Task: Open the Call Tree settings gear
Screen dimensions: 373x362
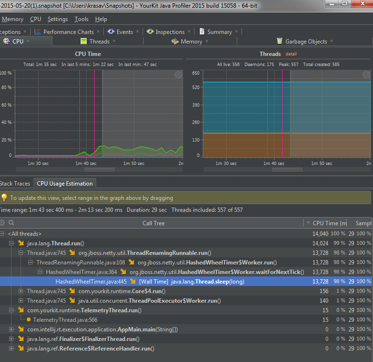Action: [x=2, y=223]
